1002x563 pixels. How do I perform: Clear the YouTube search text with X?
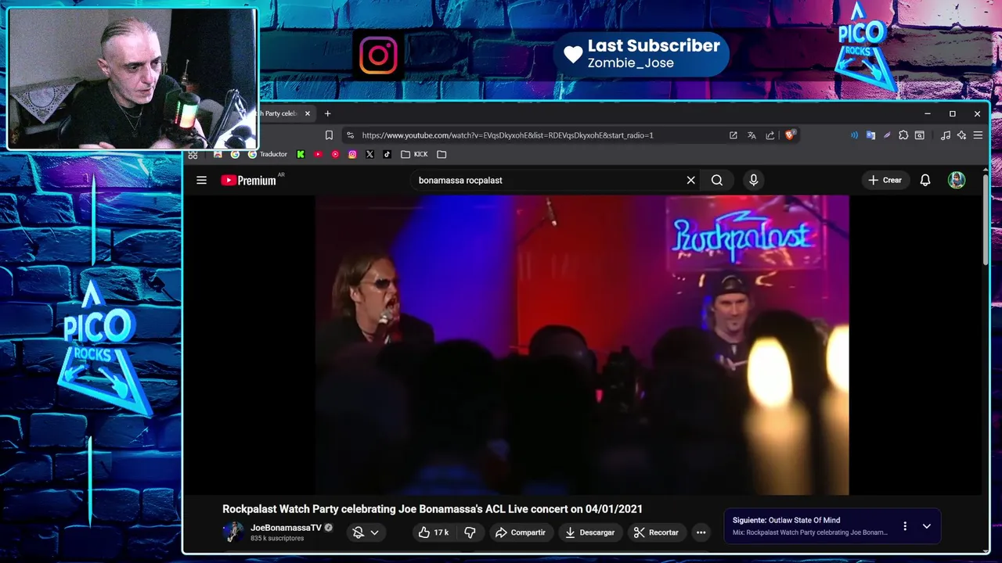click(690, 180)
